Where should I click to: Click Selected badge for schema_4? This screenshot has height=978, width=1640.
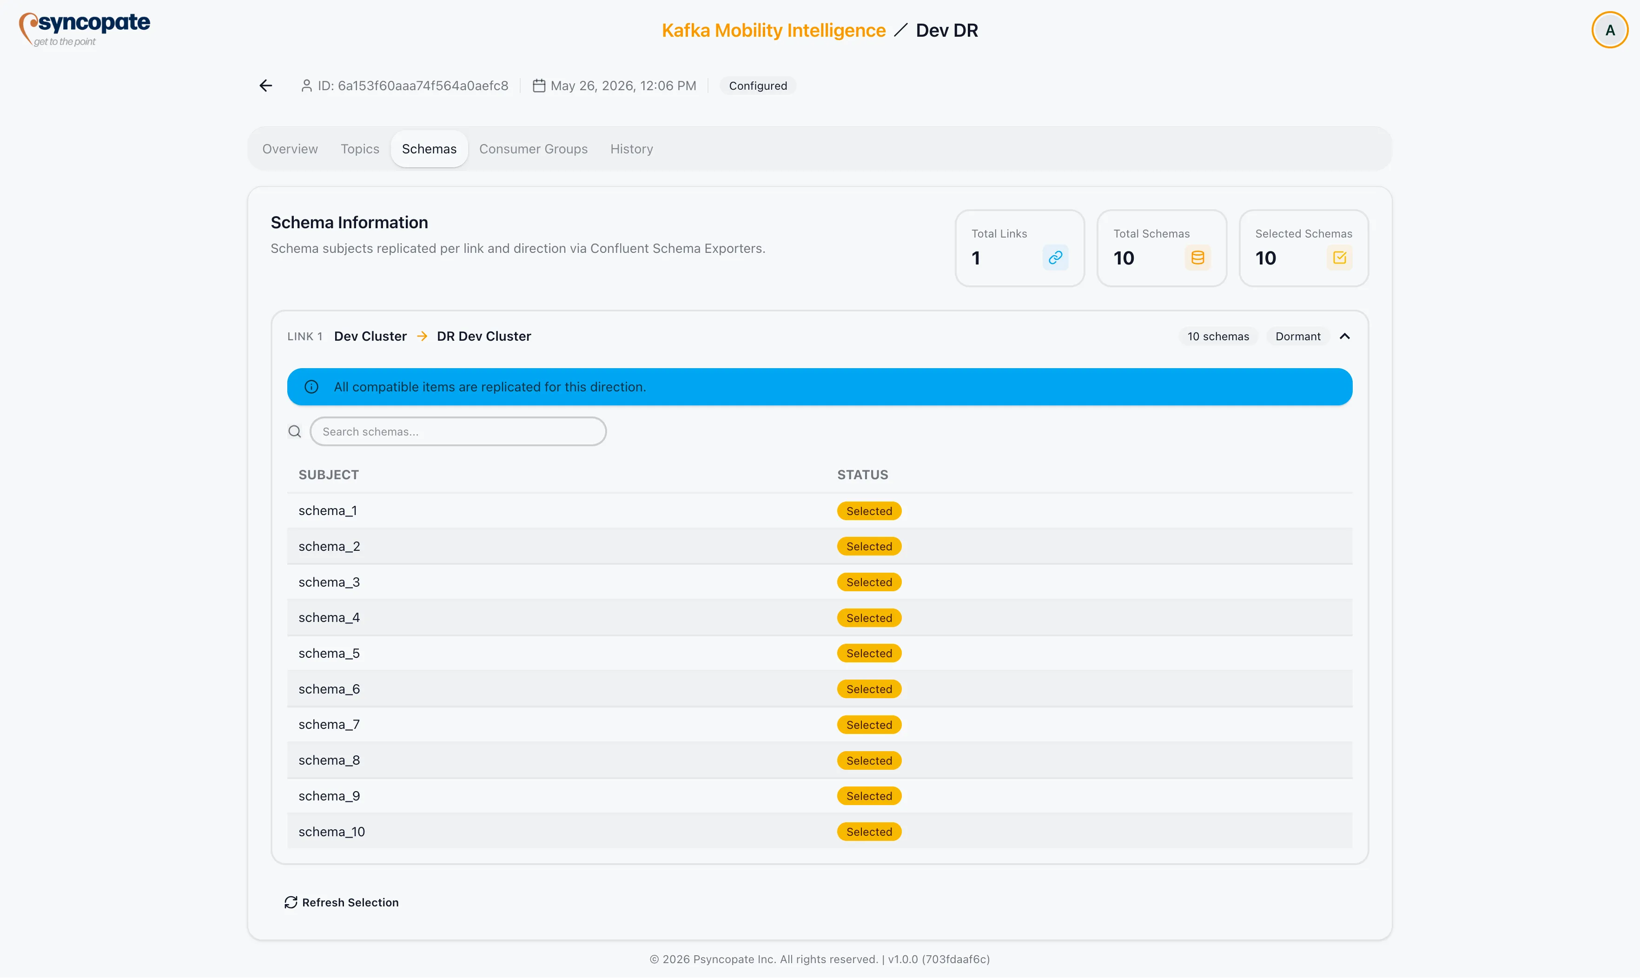869,618
